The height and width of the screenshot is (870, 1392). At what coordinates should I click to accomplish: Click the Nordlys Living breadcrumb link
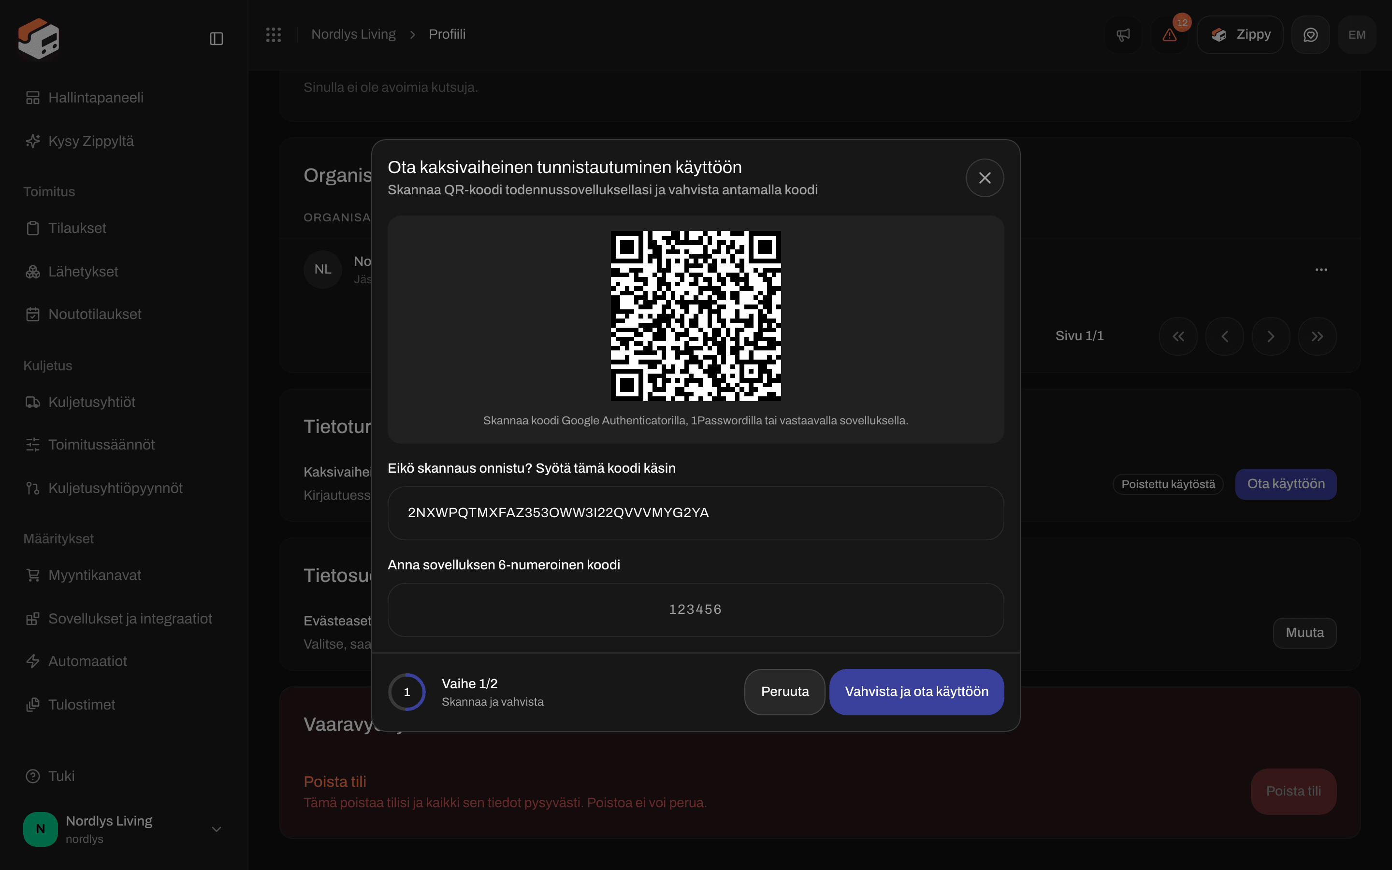pos(353,34)
